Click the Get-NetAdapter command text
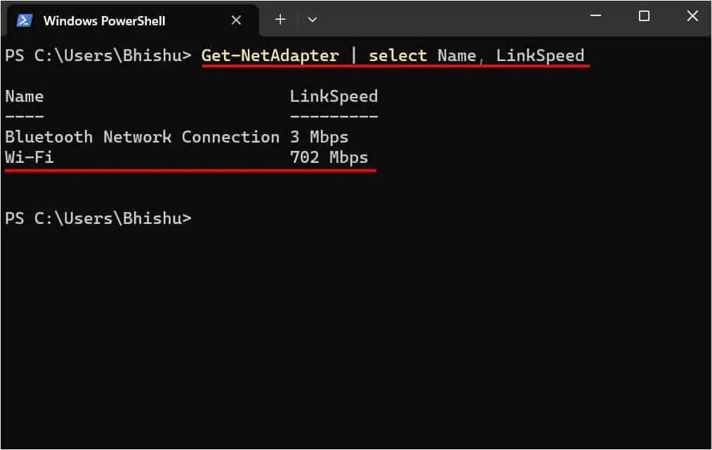712x450 pixels. tap(270, 55)
